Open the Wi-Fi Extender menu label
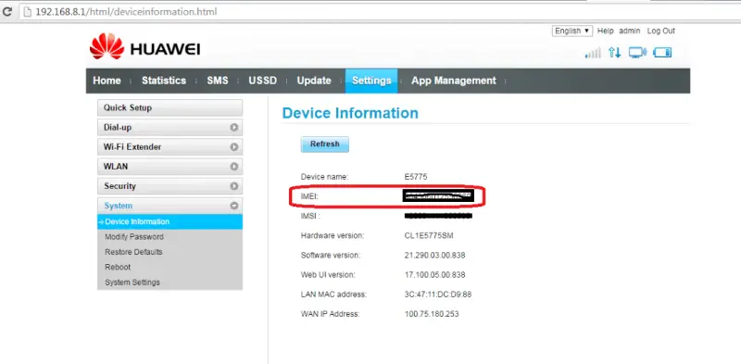Image resolution: width=741 pixels, height=364 pixels. tap(132, 147)
